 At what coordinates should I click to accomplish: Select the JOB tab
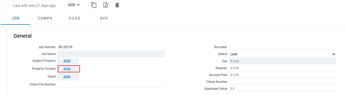coord(16,18)
